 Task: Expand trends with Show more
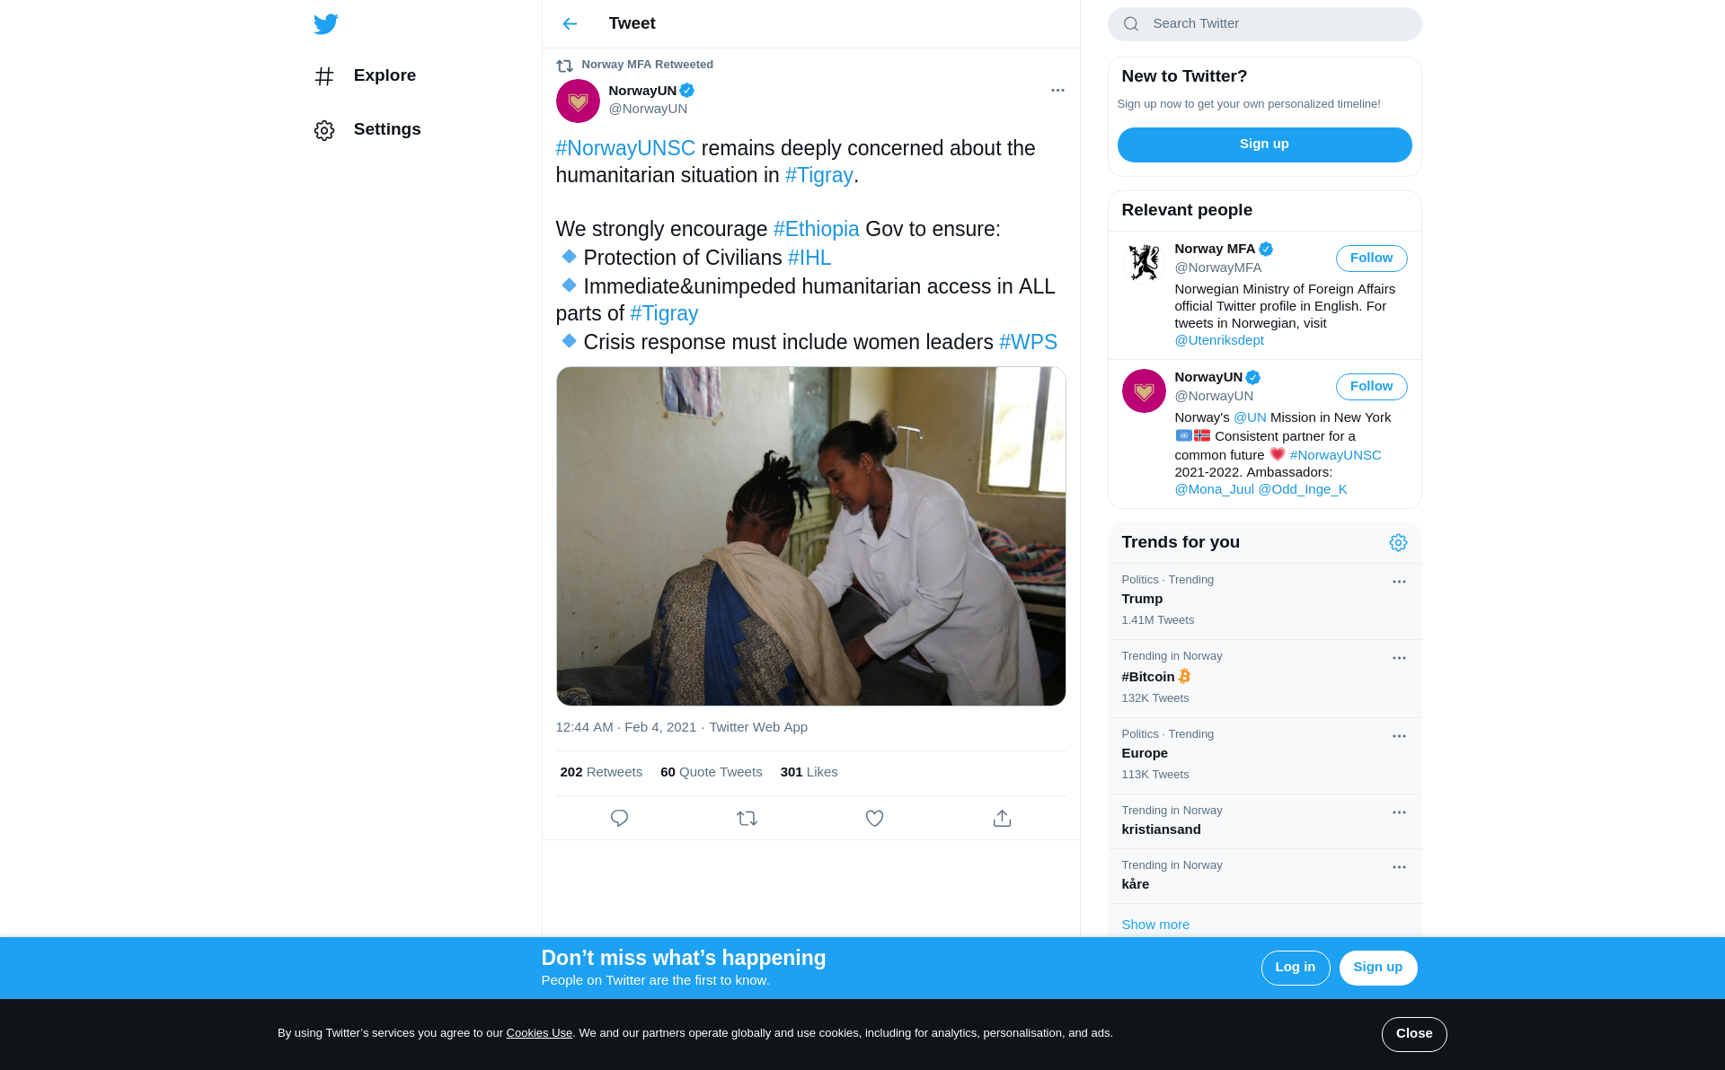pos(1155,924)
